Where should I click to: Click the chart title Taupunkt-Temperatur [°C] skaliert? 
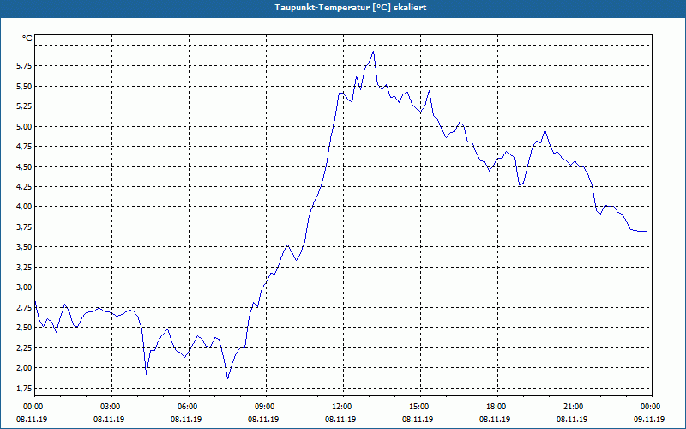[351, 8]
